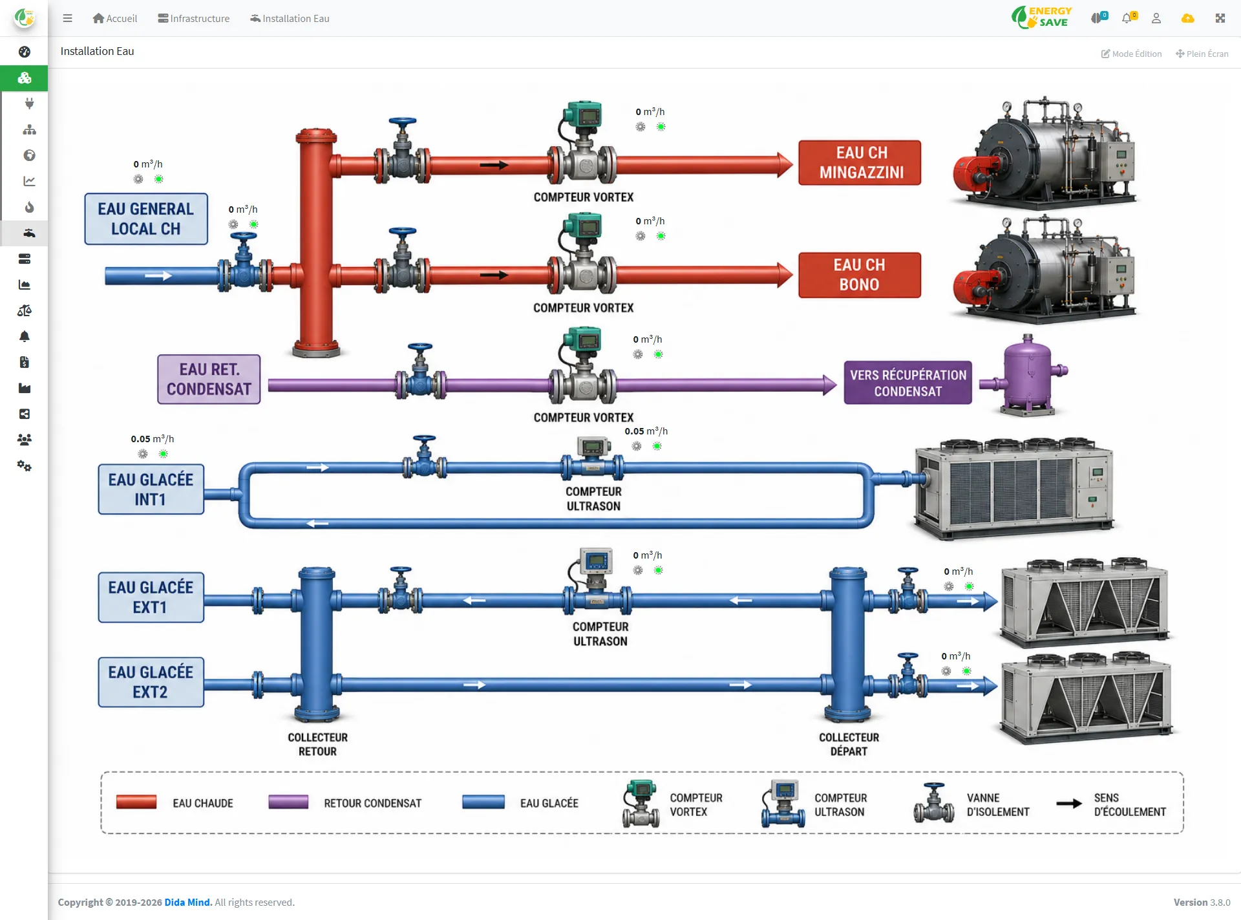The image size is (1241, 920).
Task: Click the COLLECTEUR DÉPART label
Action: (x=849, y=744)
